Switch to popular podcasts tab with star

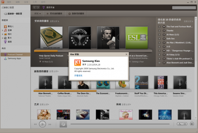[54, 14]
